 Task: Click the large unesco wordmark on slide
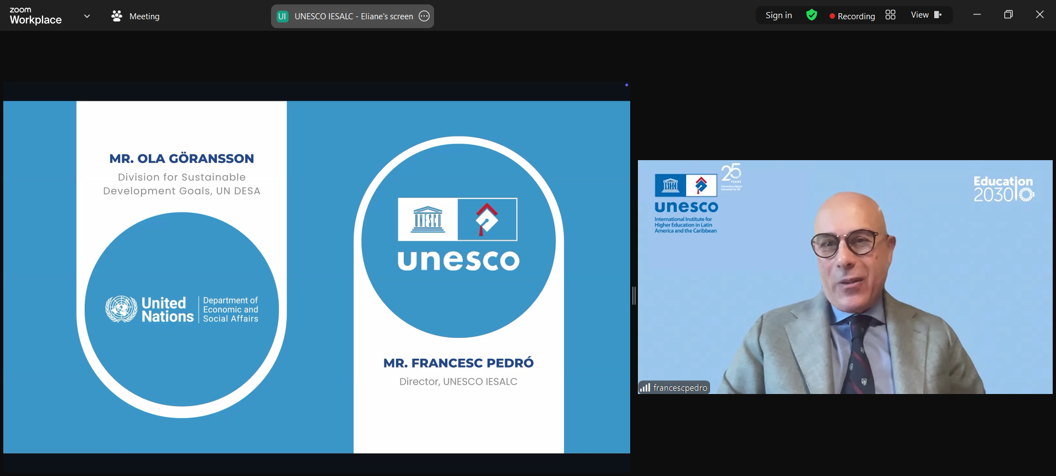[x=458, y=260]
